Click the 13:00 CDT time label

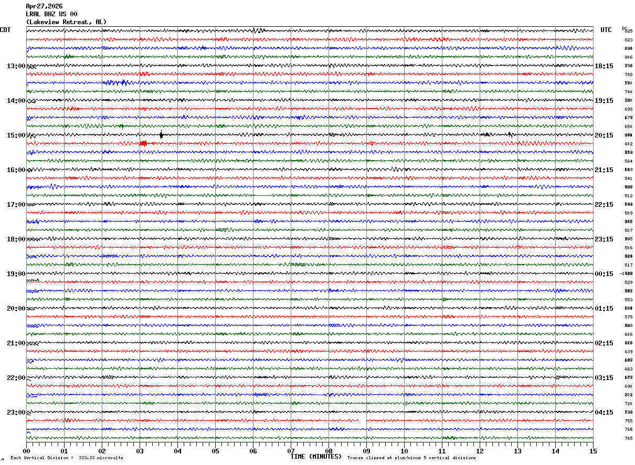pyautogui.click(x=16, y=66)
